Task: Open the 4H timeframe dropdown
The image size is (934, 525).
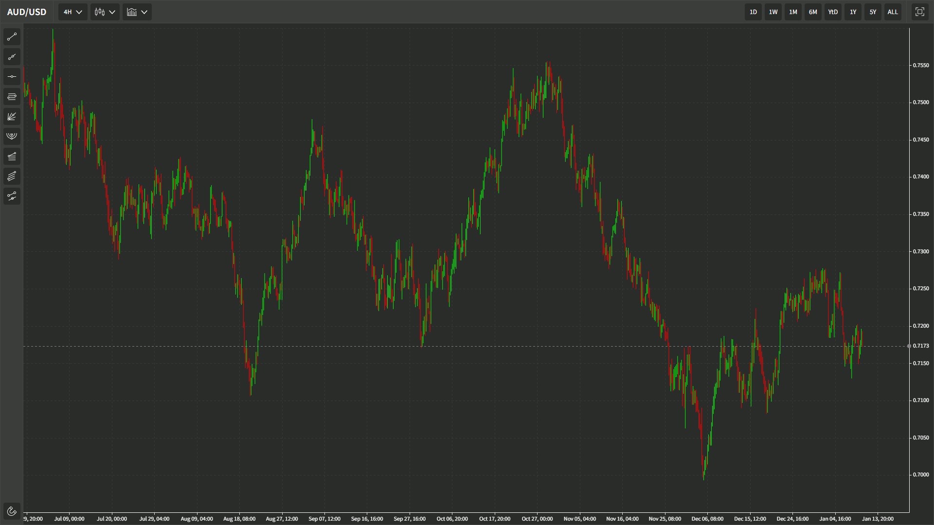Action: pos(73,12)
